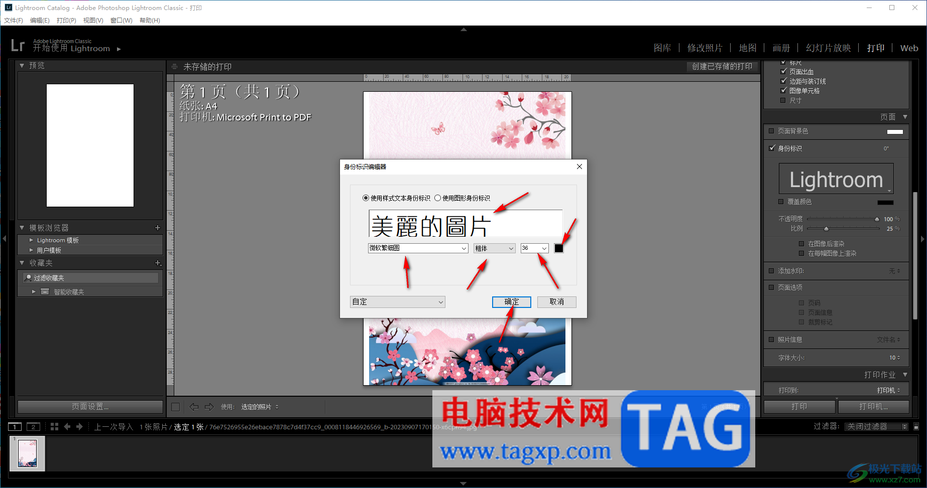Expand the Lightroom 模板 folder
This screenshot has width=927, height=488.
(31, 240)
